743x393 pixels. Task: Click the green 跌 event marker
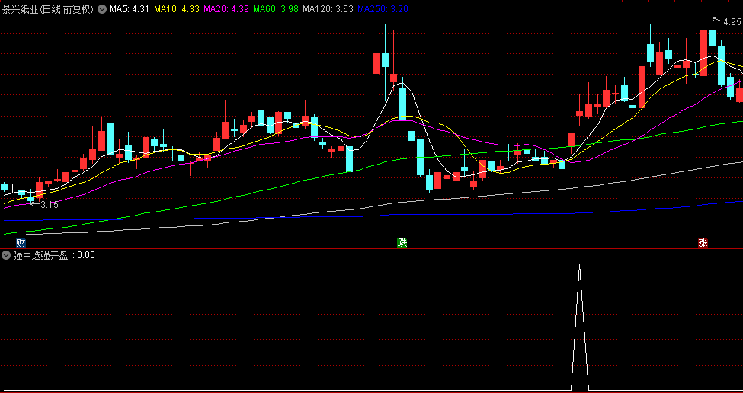[x=402, y=243]
